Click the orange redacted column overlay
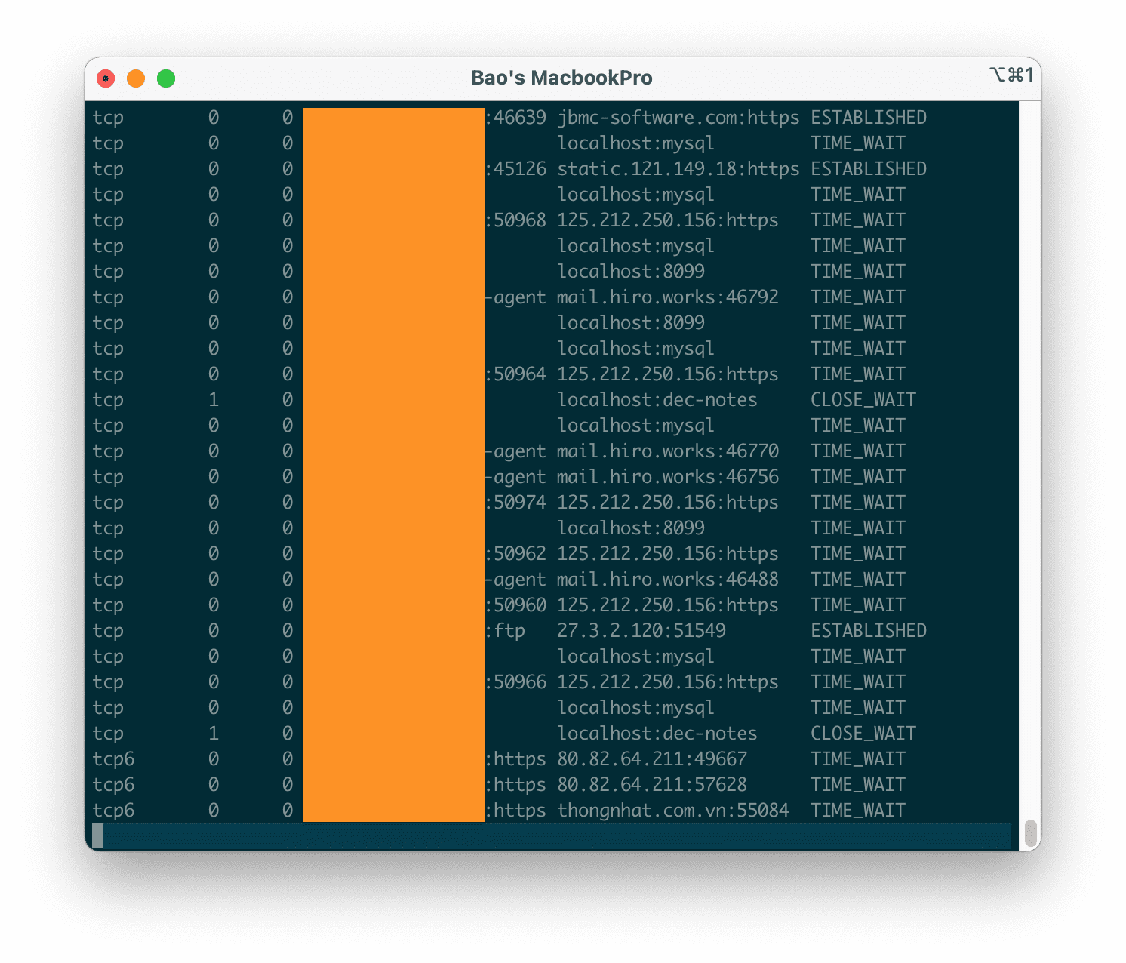 pos(392,464)
